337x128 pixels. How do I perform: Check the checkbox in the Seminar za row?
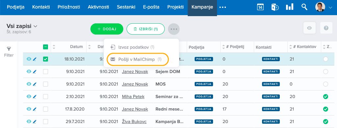46,97
